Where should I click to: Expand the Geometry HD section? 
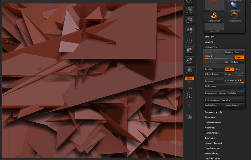coord(213,112)
